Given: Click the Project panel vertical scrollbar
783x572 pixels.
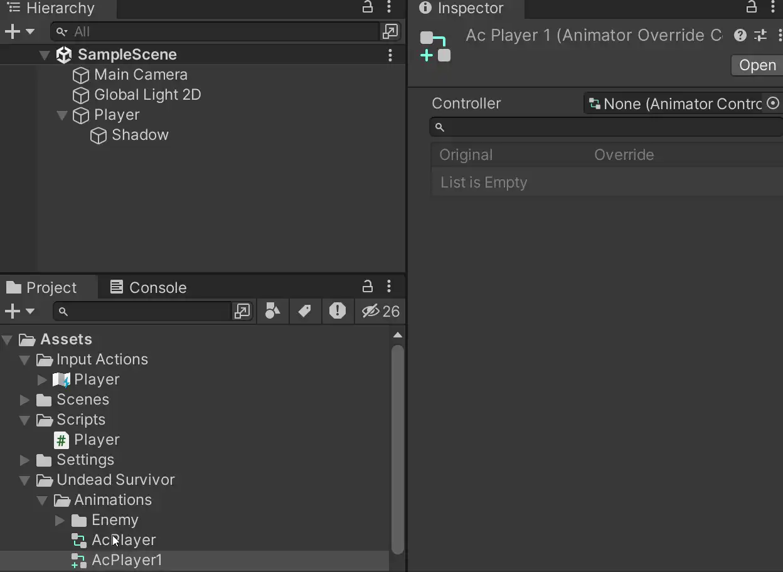Looking at the screenshot, I should click(398, 448).
